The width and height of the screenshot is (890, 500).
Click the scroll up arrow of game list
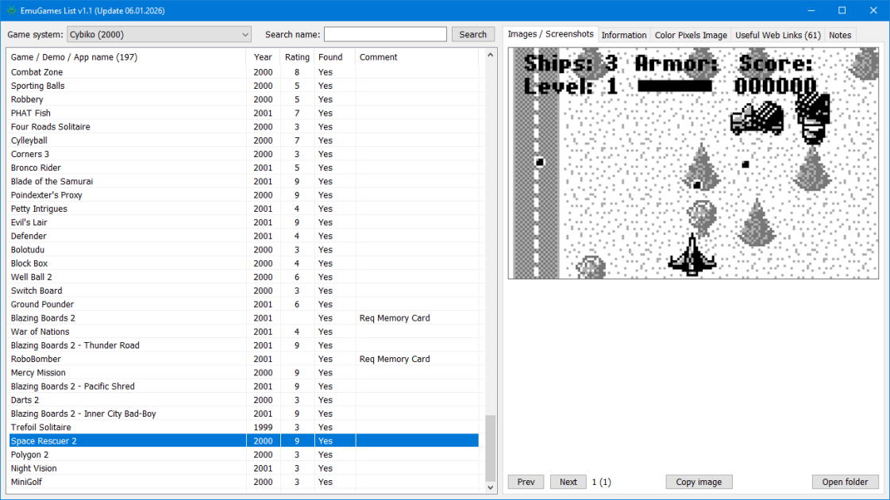[491, 56]
